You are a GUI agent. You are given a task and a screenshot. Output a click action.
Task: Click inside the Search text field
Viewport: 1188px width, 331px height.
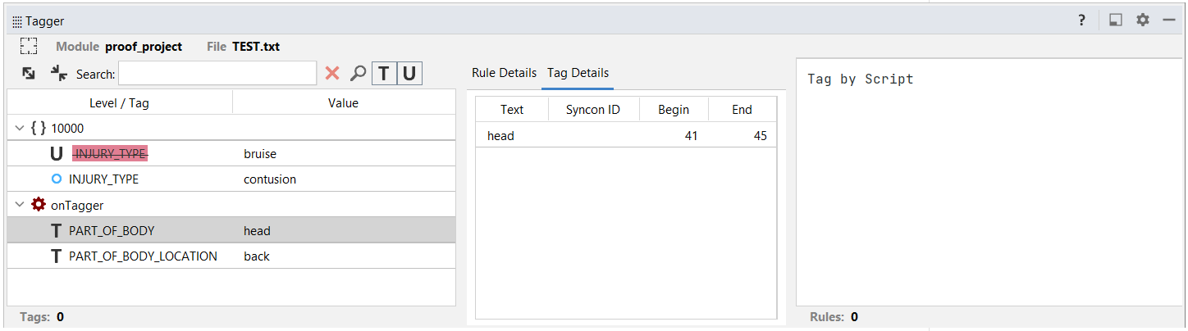coord(217,74)
